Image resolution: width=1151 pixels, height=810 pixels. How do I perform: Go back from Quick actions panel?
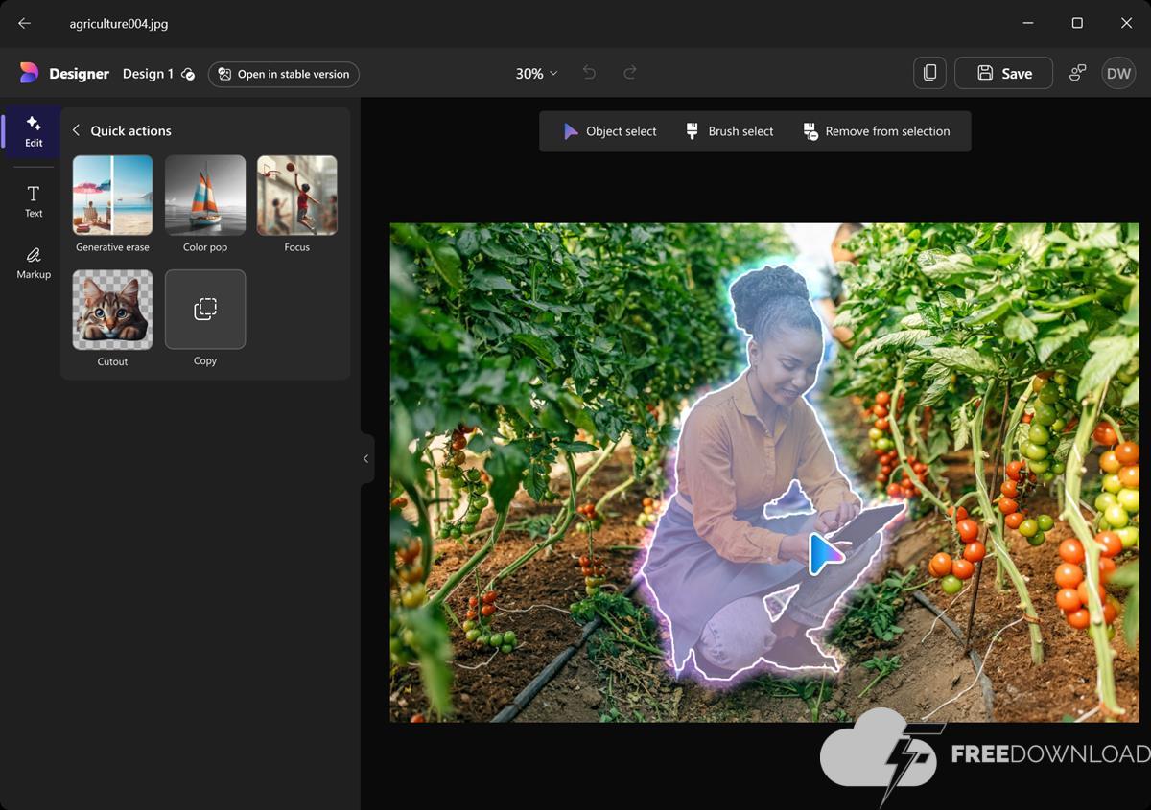click(77, 130)
